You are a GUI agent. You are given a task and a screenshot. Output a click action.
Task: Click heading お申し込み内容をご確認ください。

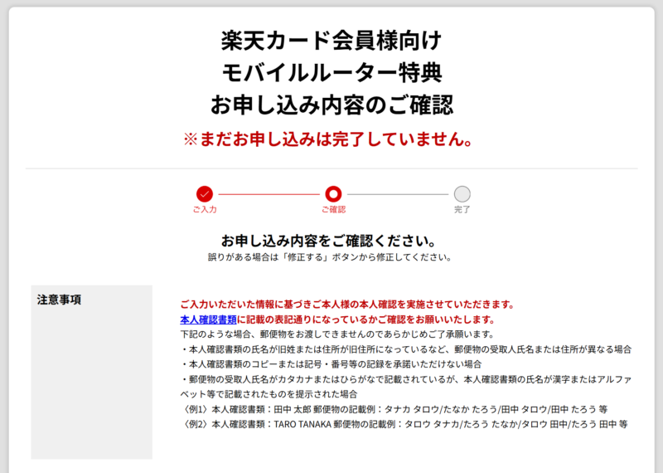click(x=328, y=241)
